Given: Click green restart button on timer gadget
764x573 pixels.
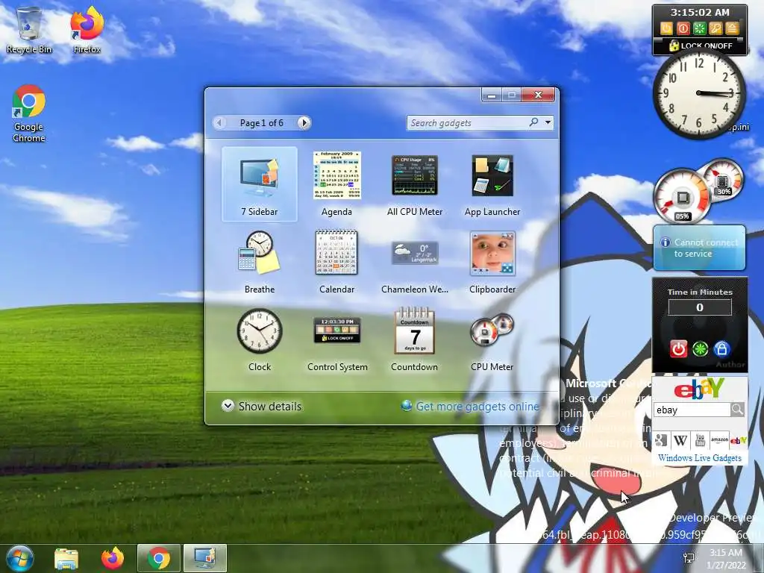Looking at the screenshot, I should (x=700, y=349).
